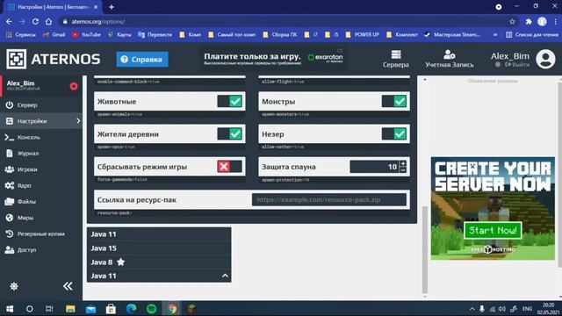Click the taskbar volume icon

pos(502,308)
